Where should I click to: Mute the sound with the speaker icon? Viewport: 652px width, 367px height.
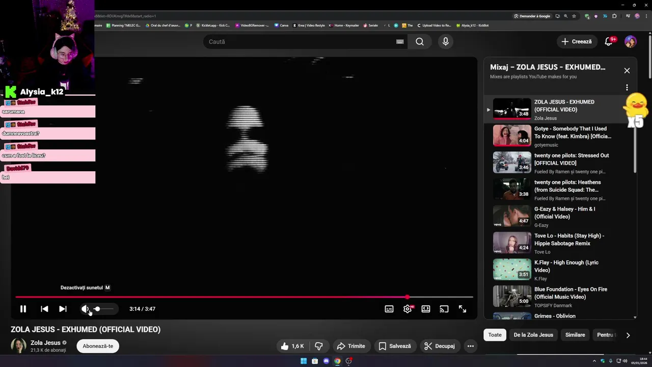coord(85,309)
